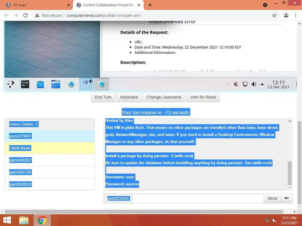Viewport: 302px width, 226px height.
Task: Open Dolphin file manager in VM taskbar
Action: [x=56, y=84]
